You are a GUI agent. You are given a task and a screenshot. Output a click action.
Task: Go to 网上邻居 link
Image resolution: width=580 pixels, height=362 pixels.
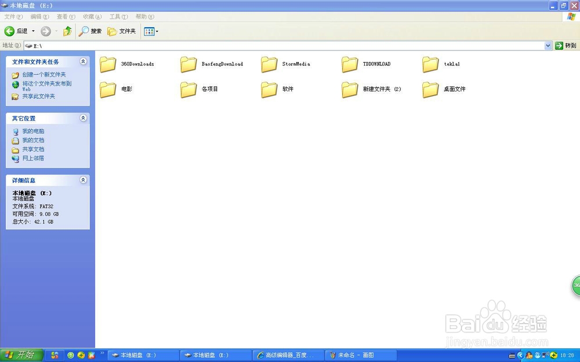(33, 158)
